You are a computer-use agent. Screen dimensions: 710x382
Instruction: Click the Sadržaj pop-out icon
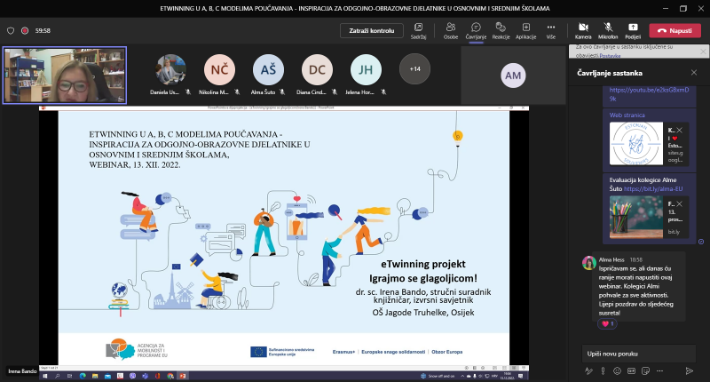pyautogui.click(x=419, y=29)
